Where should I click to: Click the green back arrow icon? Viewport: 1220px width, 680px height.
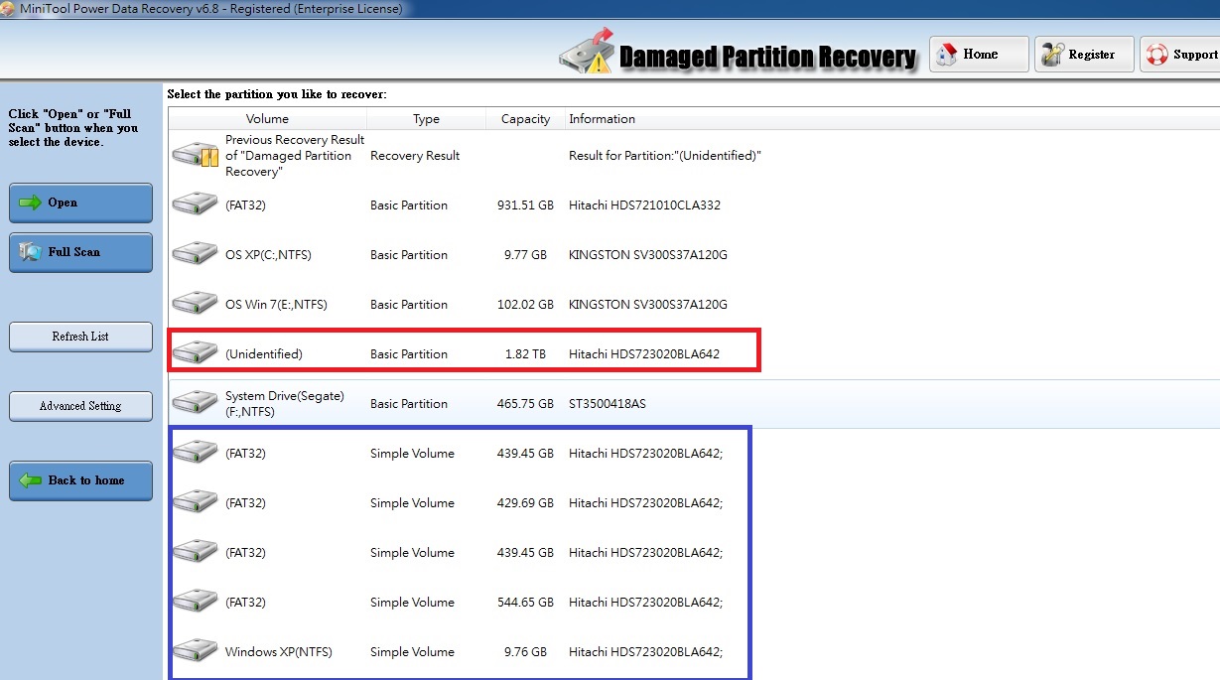(x=30, y=480)
